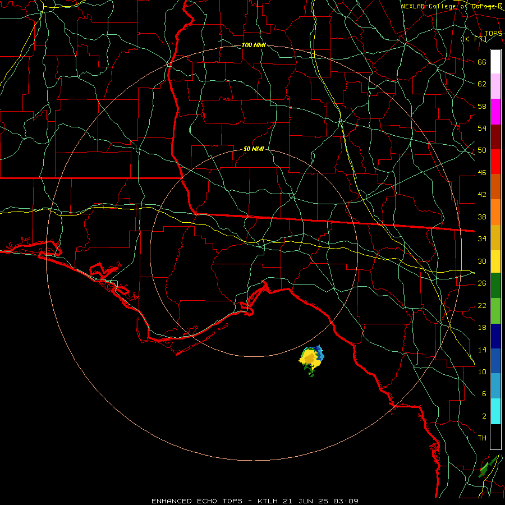The width and height of the screenshot is (505, 505).
Task: Click the legend value 34
Action: click(482, 239)
